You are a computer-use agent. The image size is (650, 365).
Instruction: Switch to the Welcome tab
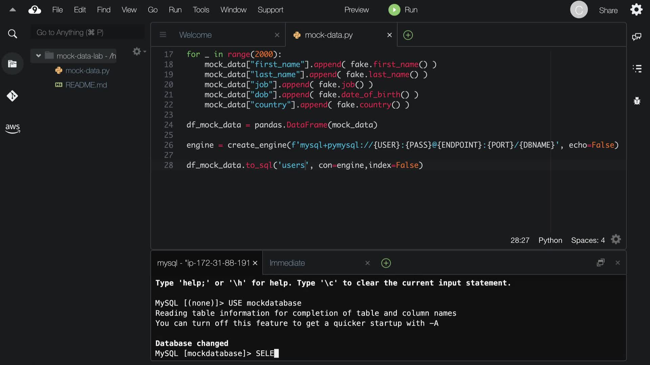(195, 35)
